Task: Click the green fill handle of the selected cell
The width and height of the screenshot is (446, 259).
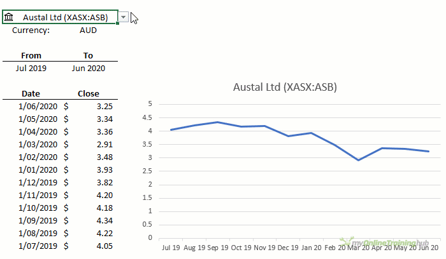Action: (117, 23)
